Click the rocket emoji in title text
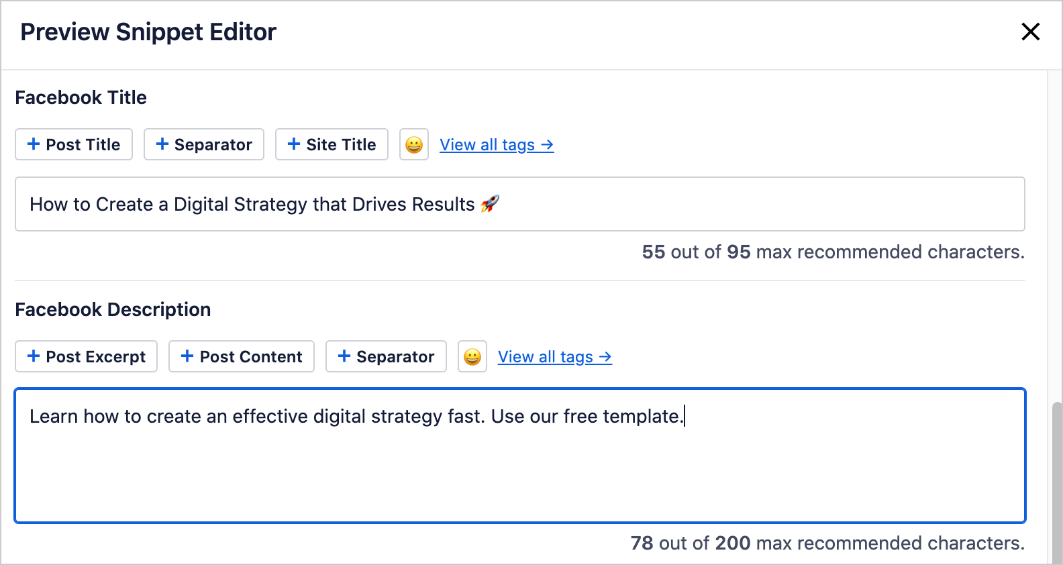The image size is (1063, 565). pos(490,203)
